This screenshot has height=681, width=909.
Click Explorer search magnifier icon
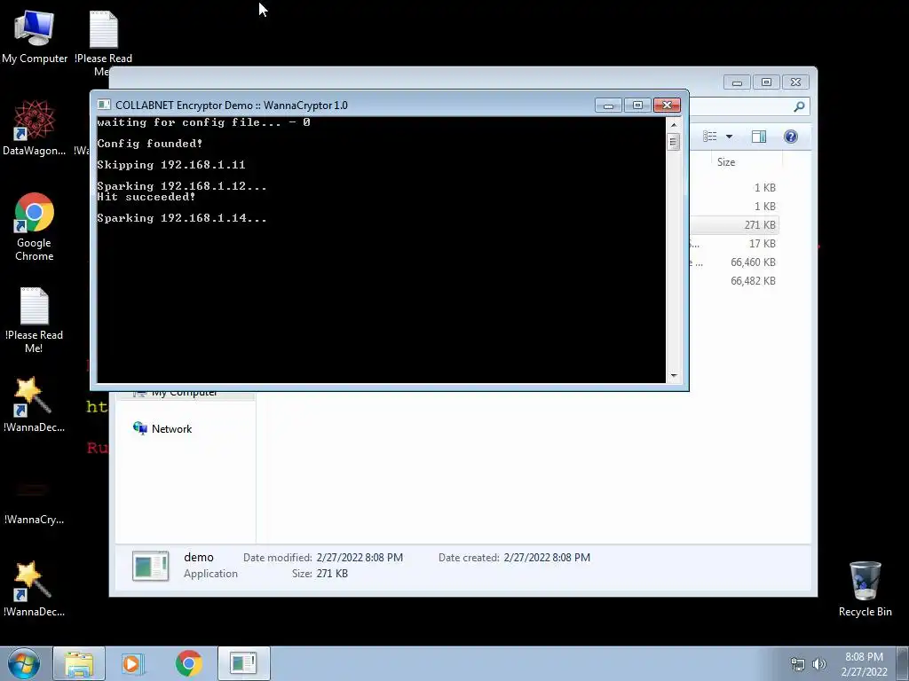pos(799,106)
